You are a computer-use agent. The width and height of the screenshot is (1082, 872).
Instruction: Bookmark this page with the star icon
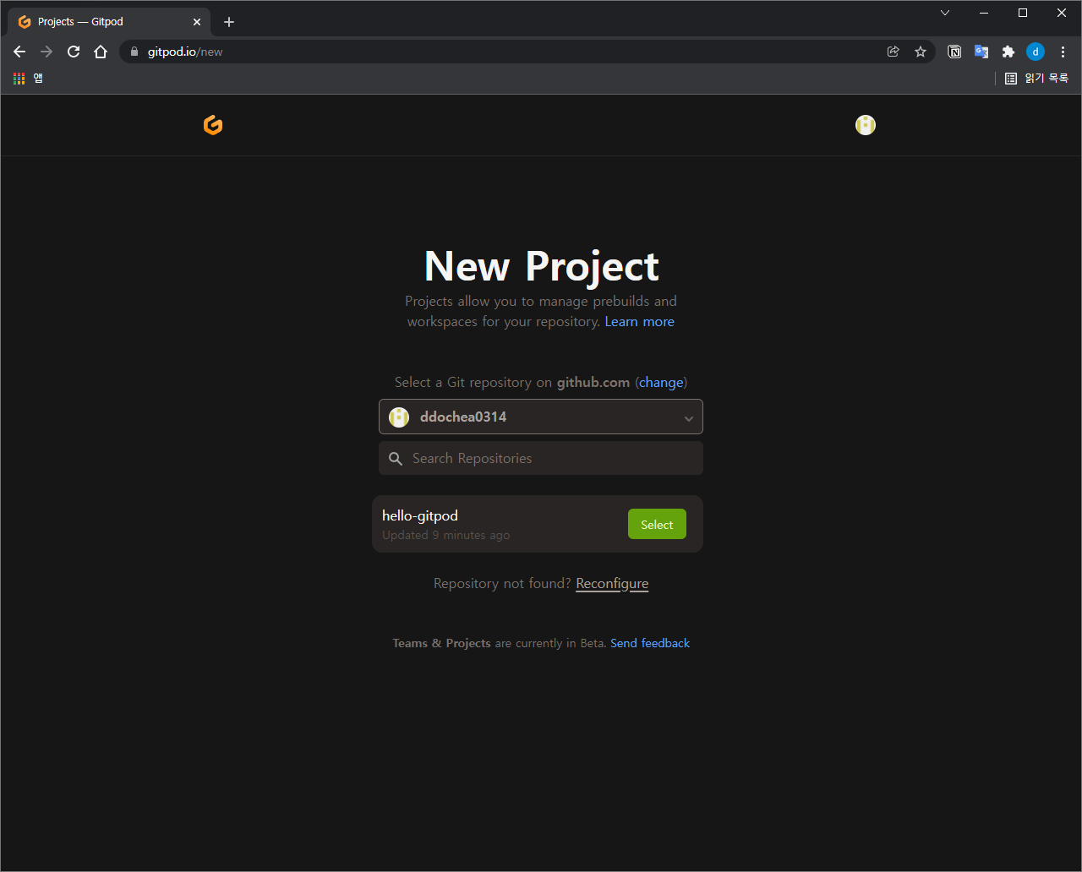[x=921, y=52]
